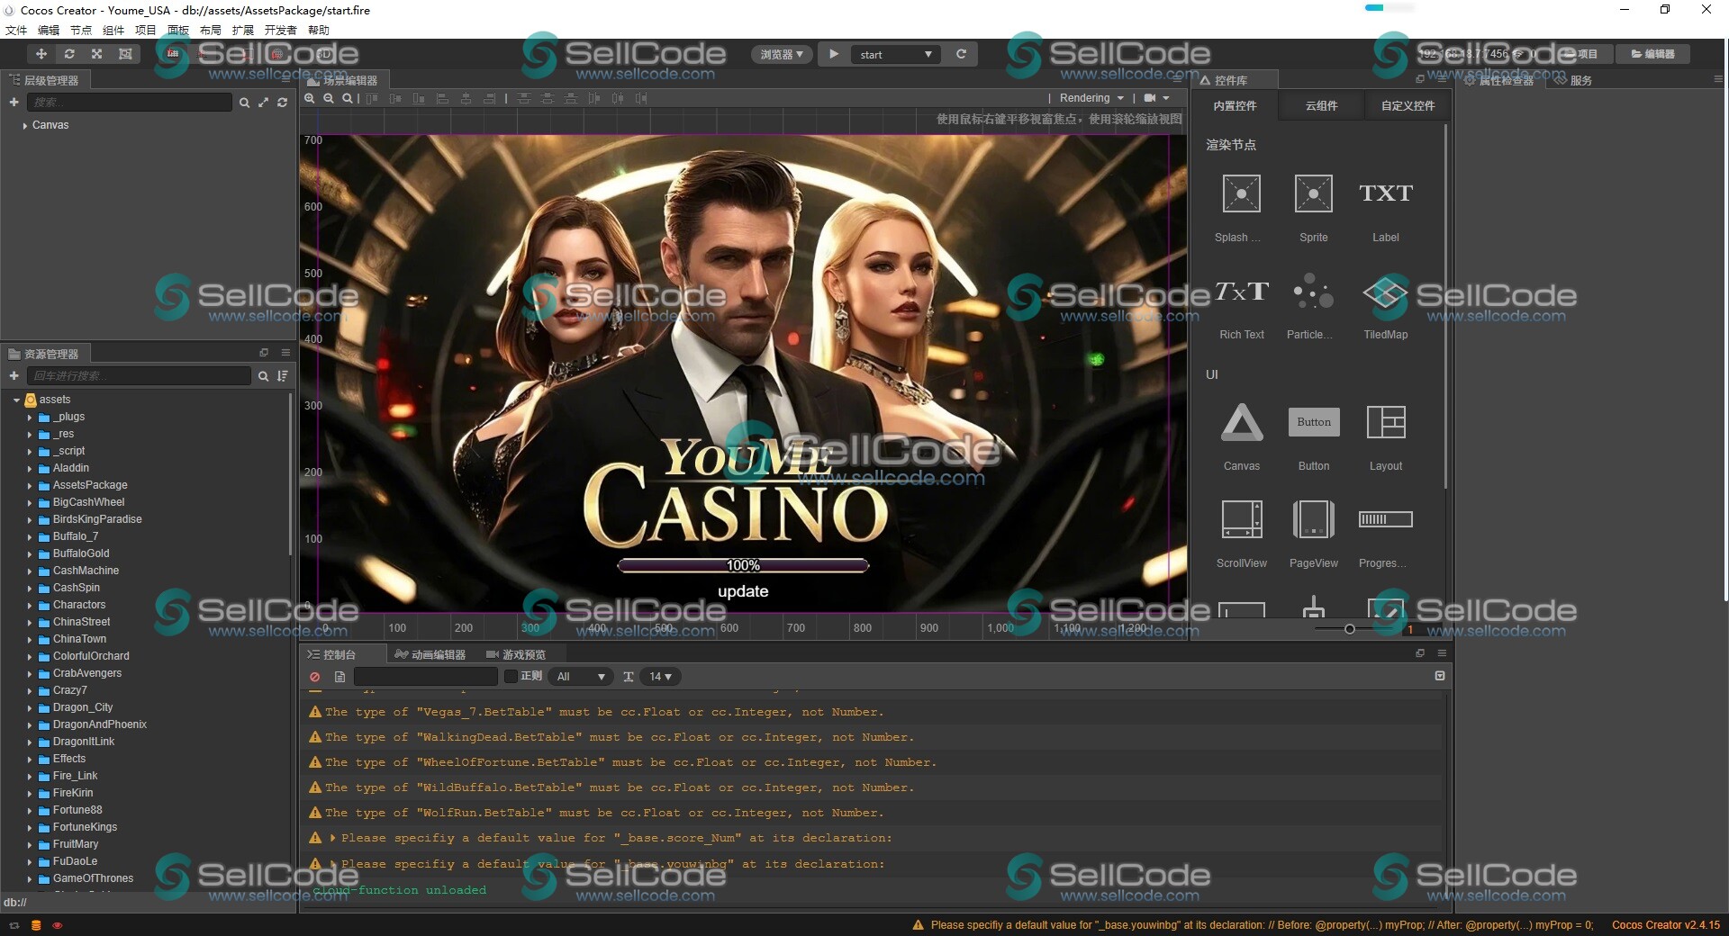Click the Sprite node icon
Viewport: 1729px width, 936px height.
[x=1313, y=194]
